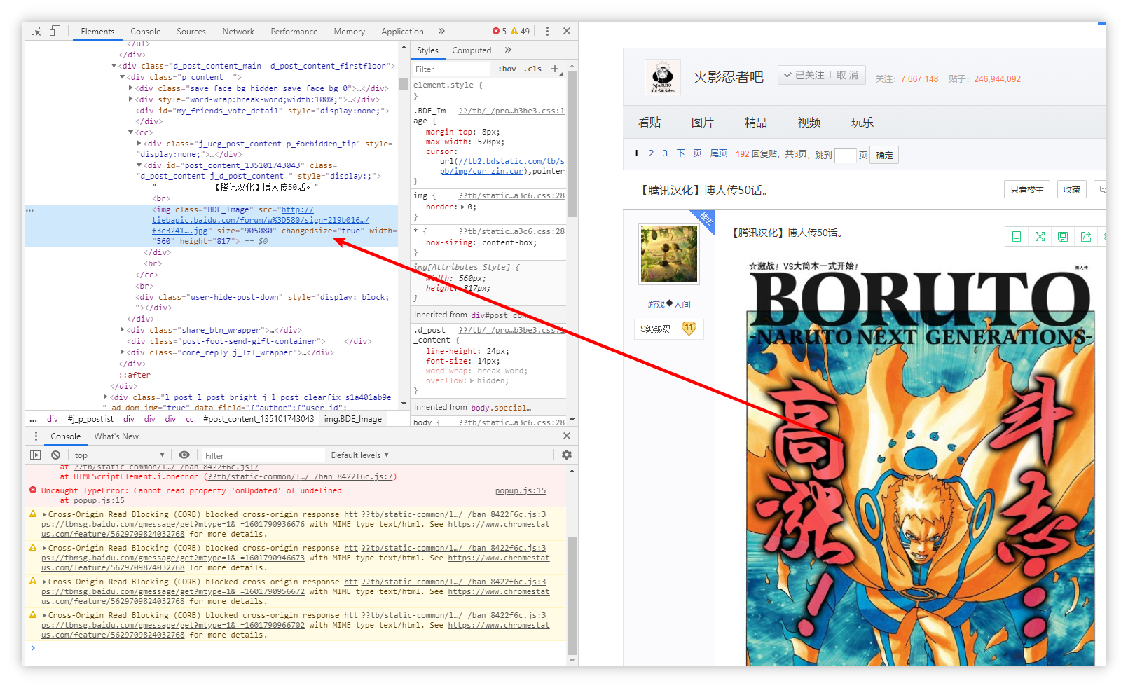Click the 下一页 next page link

pos(689,153)
